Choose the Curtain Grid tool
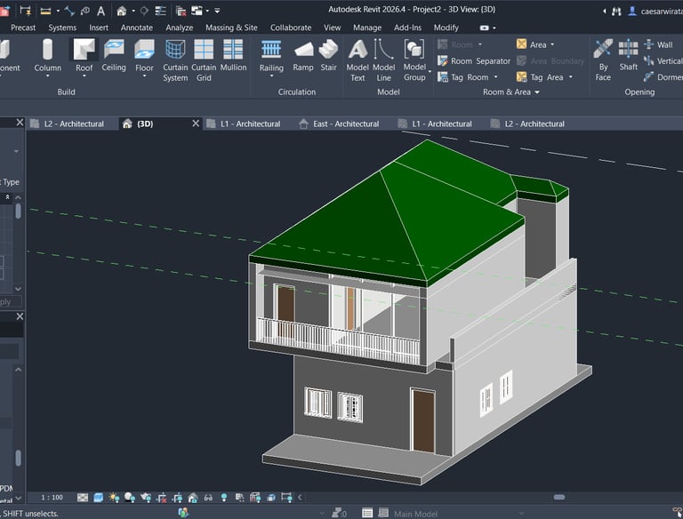 point(204,60)
